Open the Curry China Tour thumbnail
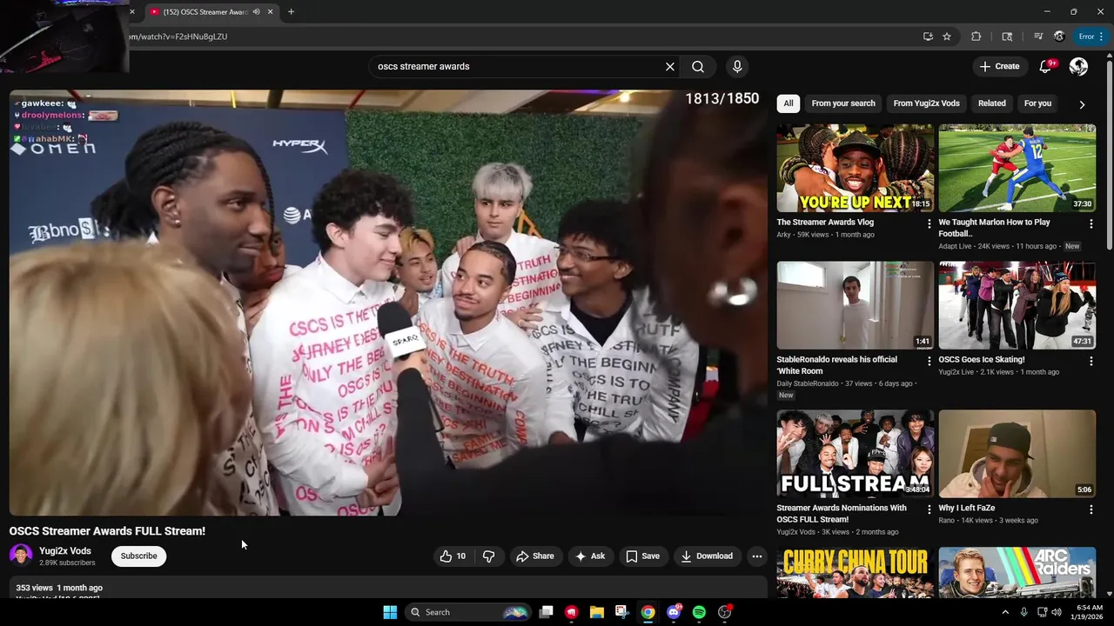 (856, 572)
